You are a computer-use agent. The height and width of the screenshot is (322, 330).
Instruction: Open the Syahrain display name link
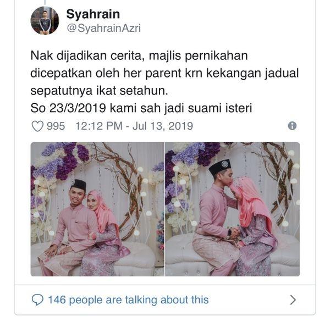click(x=93, y=14)
